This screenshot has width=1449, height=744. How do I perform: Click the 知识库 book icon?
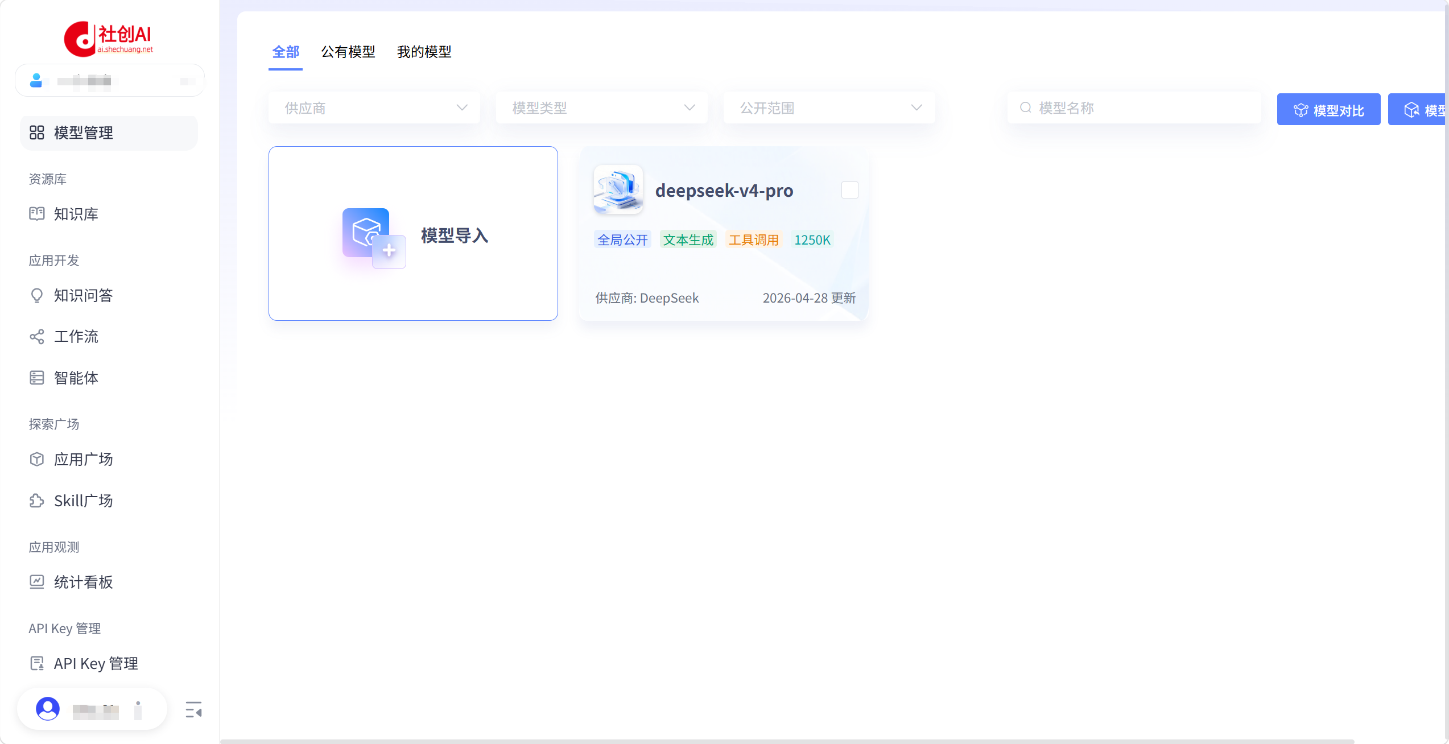pyautogui.click(x=37, y=214)
